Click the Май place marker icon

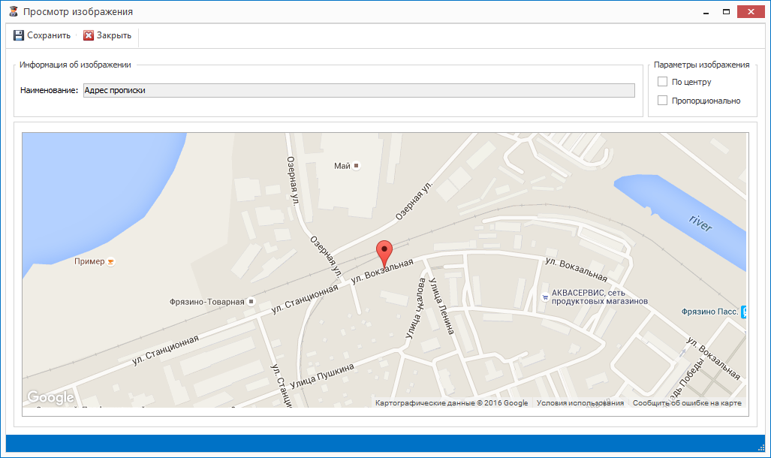tap(357, 166)
